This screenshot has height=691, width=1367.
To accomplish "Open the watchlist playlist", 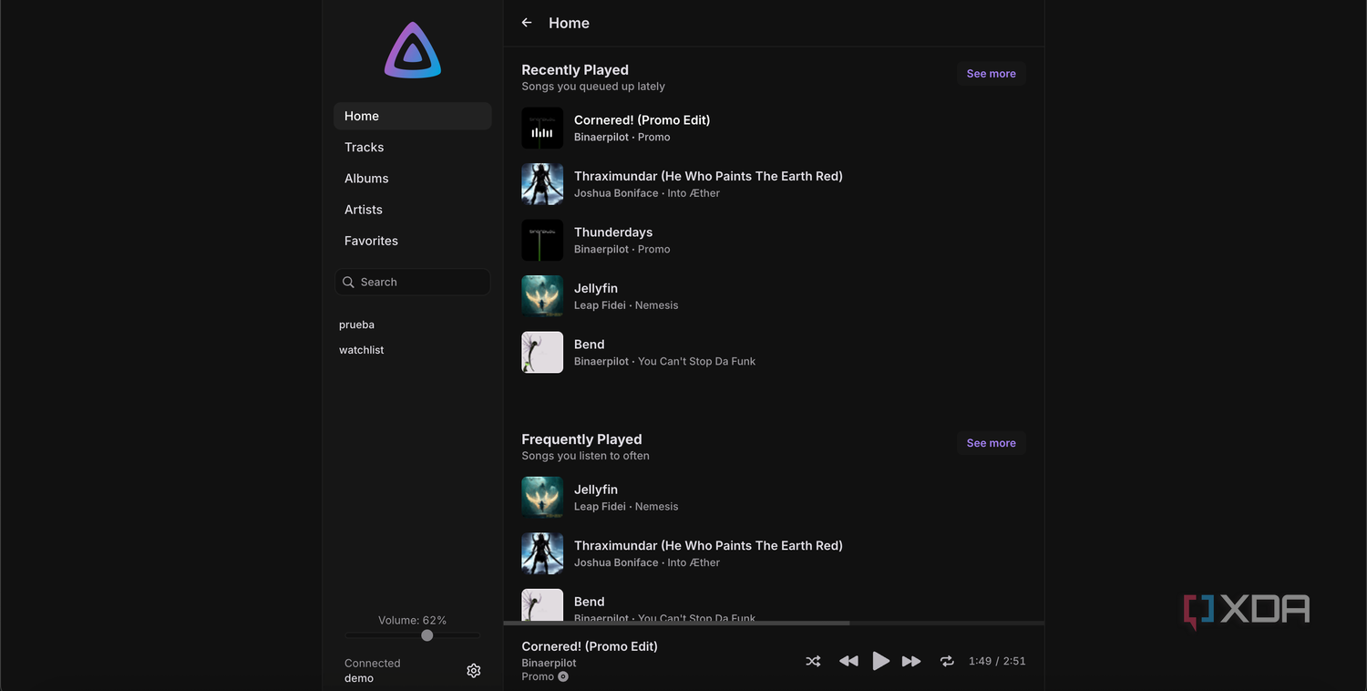I will click(362, 350).
